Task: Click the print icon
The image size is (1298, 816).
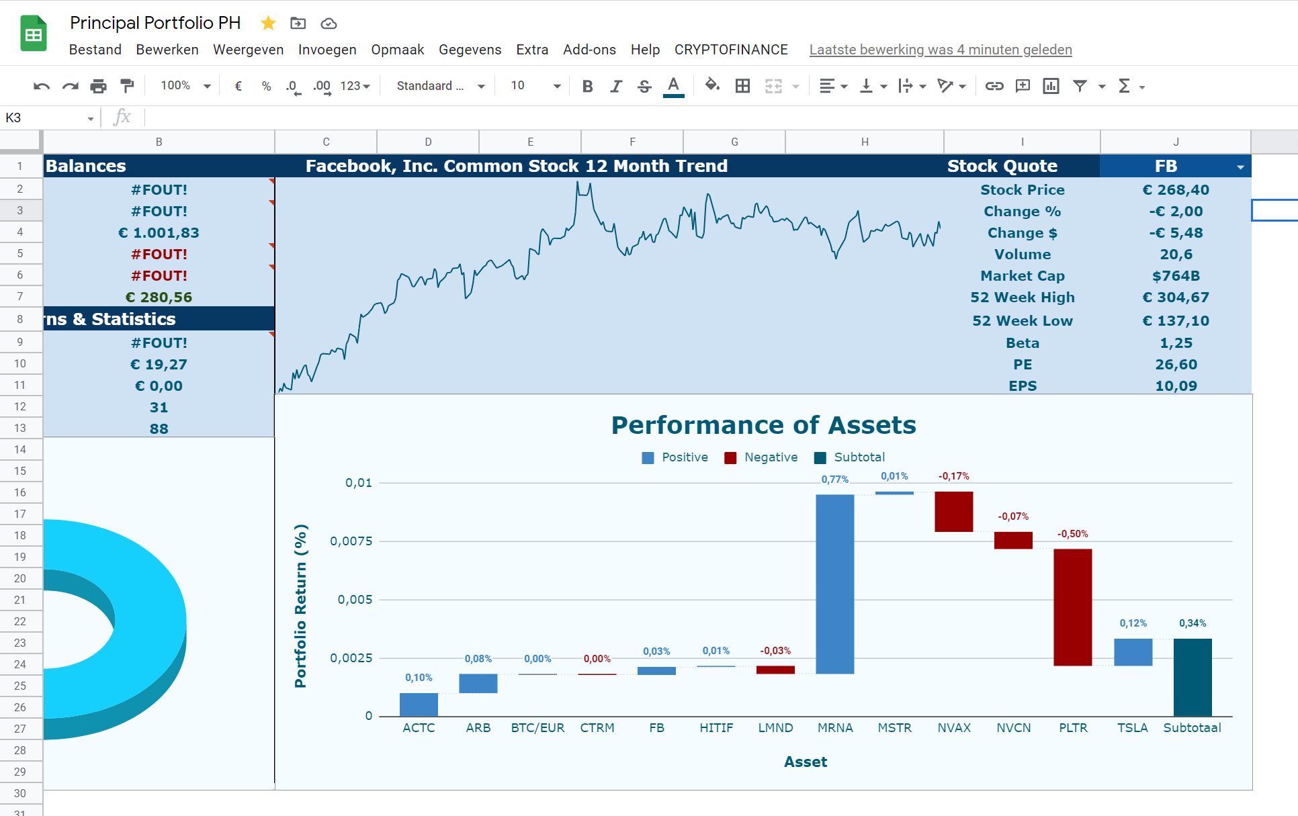Action: click(98, 86)
